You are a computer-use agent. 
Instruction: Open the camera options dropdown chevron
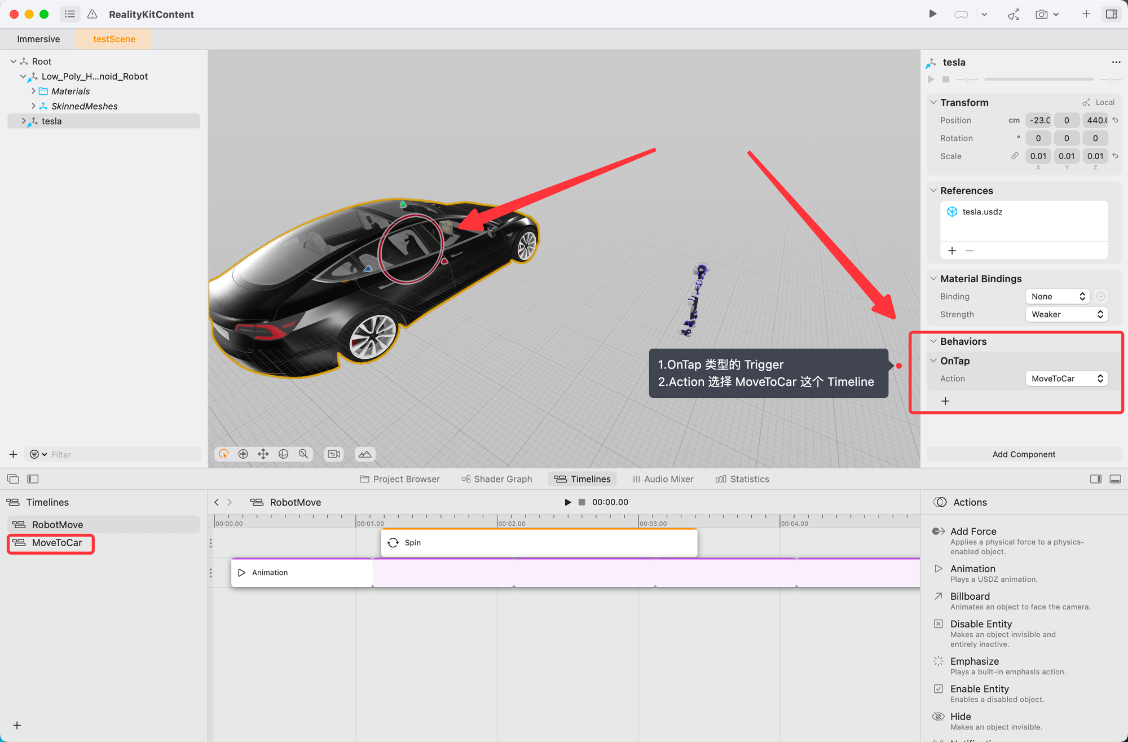[1056, 15]
